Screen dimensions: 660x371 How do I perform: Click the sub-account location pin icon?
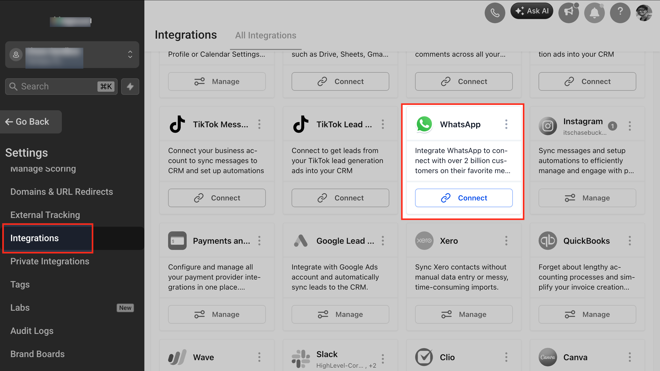tap(16, 55)
